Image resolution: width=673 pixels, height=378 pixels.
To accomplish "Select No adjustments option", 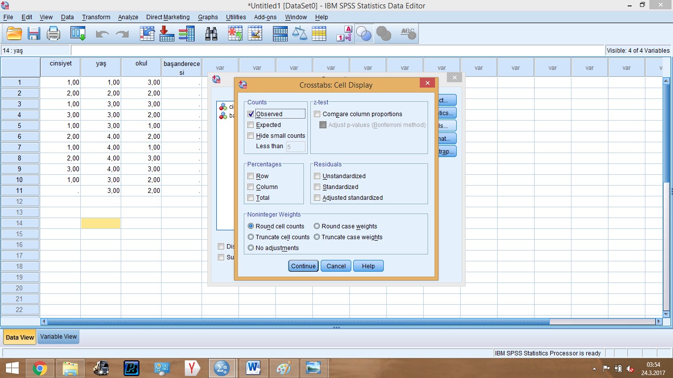I will pyautogui.click(x=251, y=248).
